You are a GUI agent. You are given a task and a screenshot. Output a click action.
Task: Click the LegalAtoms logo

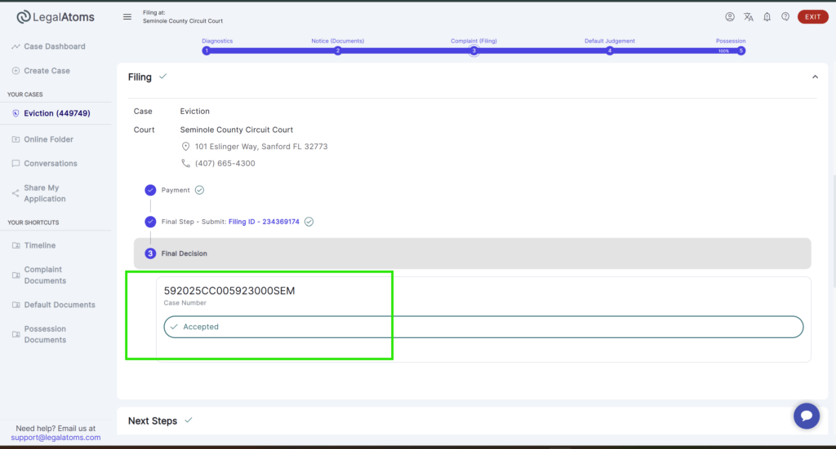[x=55, y=17]
